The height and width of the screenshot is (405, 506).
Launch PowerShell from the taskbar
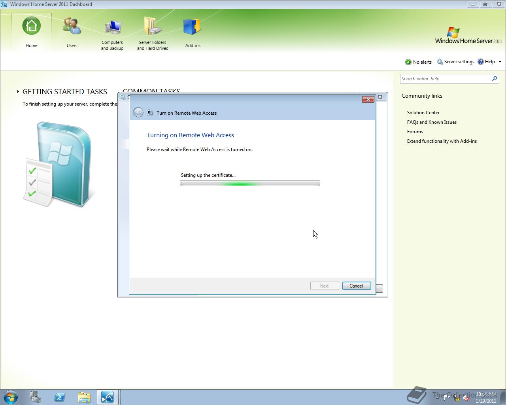60,397
